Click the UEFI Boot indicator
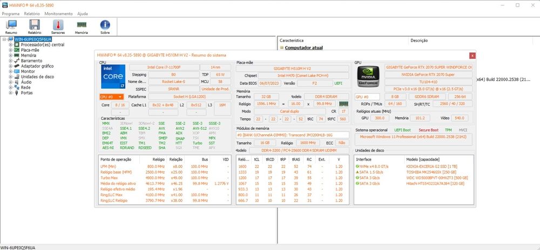 (x=402, y=130)
